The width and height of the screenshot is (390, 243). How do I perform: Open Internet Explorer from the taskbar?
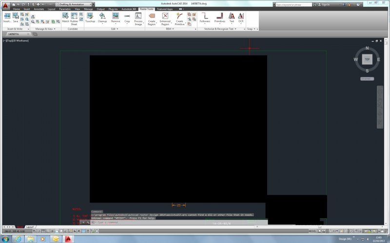click(18, 239)
